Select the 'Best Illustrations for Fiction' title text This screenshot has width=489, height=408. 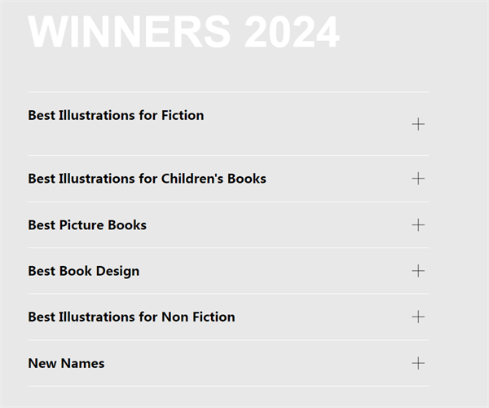pyautogui.click(x=116, y=115)
